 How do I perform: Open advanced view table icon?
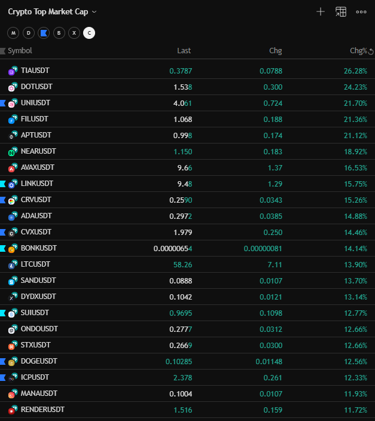[x=341, y=12]
